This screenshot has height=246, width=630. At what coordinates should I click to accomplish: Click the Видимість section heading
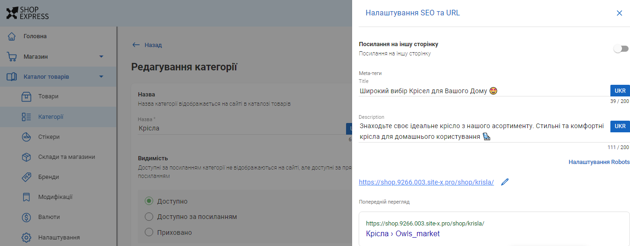pos(153,158)
